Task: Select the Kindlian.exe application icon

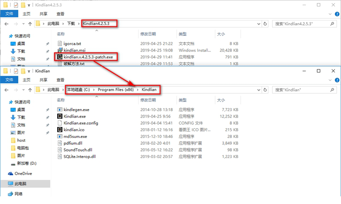Action: (x=60, y=116)
